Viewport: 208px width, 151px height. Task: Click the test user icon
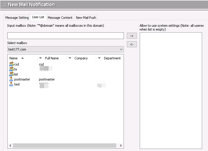(11, 84)
